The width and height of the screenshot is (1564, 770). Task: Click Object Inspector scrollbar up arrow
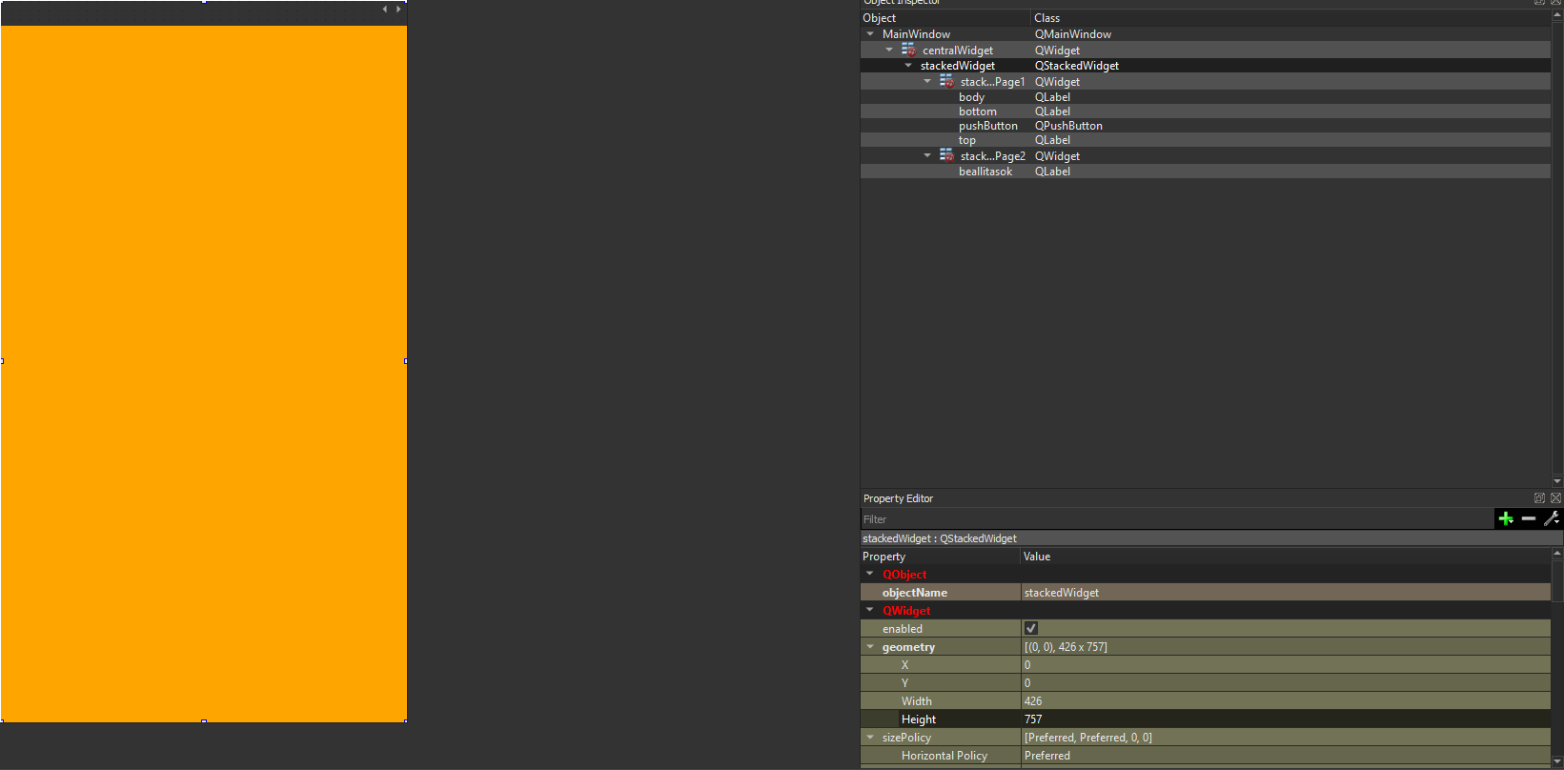[x=1557, y=15]
